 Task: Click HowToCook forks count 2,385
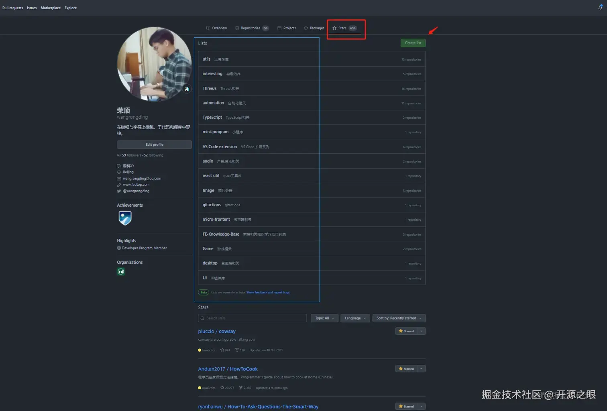pos(245,388)
